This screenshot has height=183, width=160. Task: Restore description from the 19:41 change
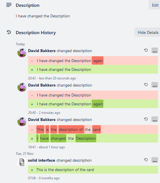pyautogui.click(x=146, y=119)
